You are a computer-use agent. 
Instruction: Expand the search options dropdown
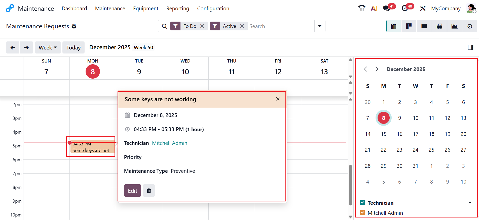pyautogui.click(x=320, y=26)
